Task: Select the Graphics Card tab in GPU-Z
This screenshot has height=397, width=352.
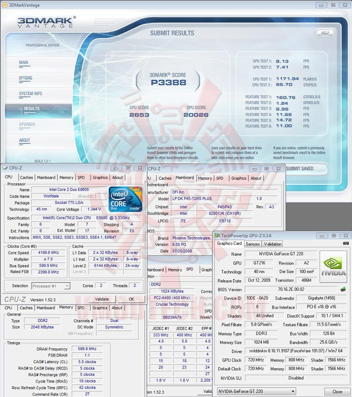Action: click(x=229, y=243)
